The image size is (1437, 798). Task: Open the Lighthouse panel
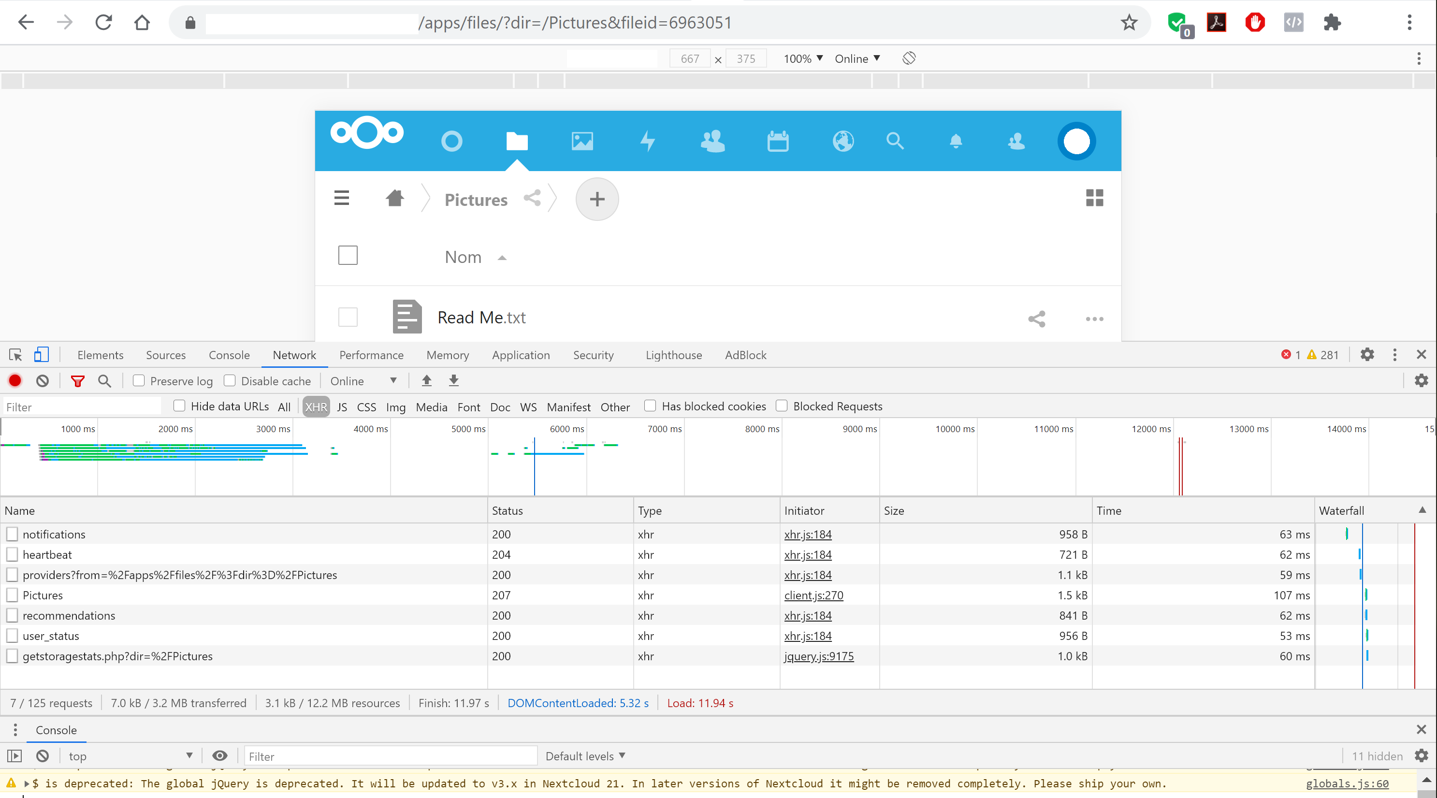[673, 355]
